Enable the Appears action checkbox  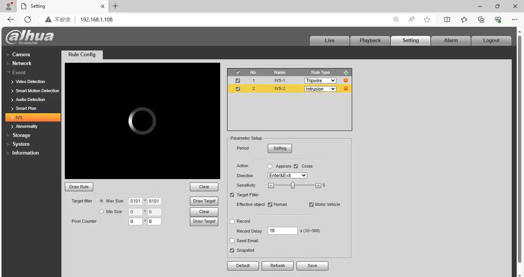(270, 166)
